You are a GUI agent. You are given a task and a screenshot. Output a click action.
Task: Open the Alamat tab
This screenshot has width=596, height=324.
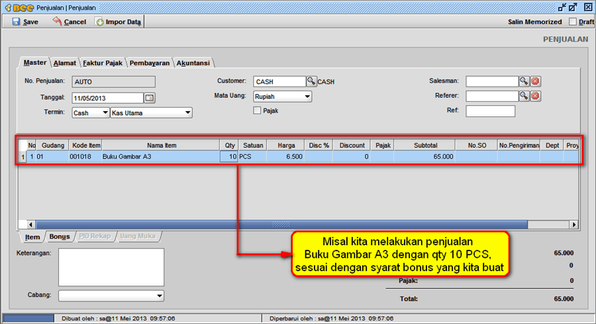tap(64, 63)
